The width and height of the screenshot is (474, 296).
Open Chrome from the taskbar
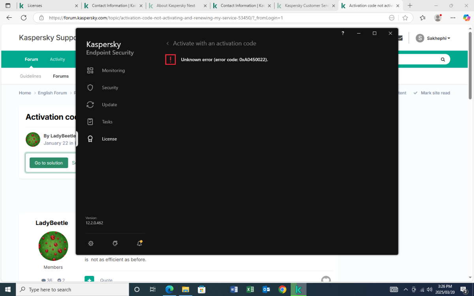tap(282, 289)
